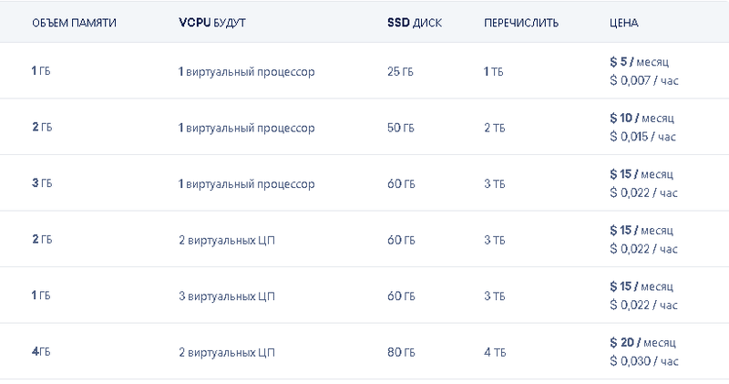Select the $ 0,015 / час hourly rate
Screen dimensions: 729x384
(643, 137)
